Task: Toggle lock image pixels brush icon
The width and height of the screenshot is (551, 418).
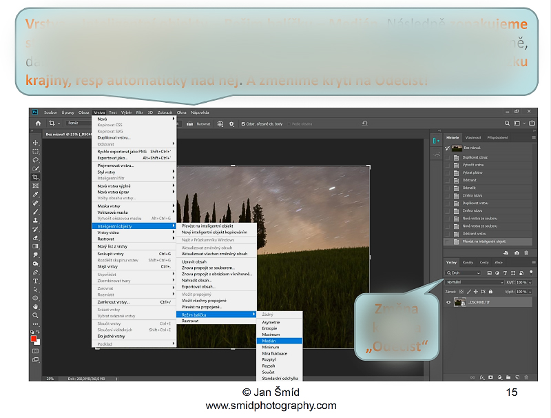Action: [x=469, y=292]
